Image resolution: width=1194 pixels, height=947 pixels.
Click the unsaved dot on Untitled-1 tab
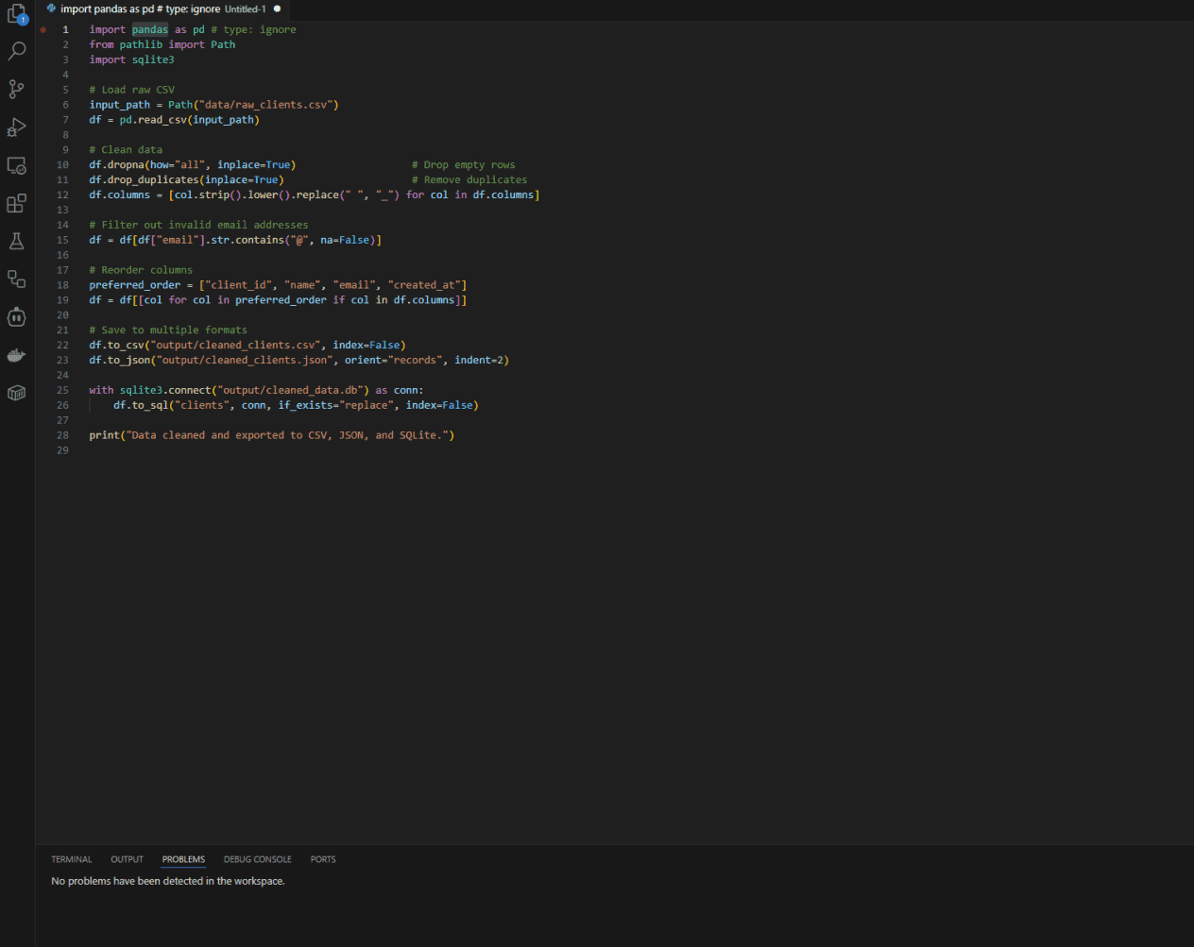pyautogui.click(x=277, y=8)
